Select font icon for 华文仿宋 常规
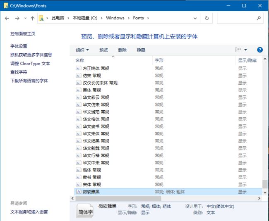 click(x=78, y=105)
